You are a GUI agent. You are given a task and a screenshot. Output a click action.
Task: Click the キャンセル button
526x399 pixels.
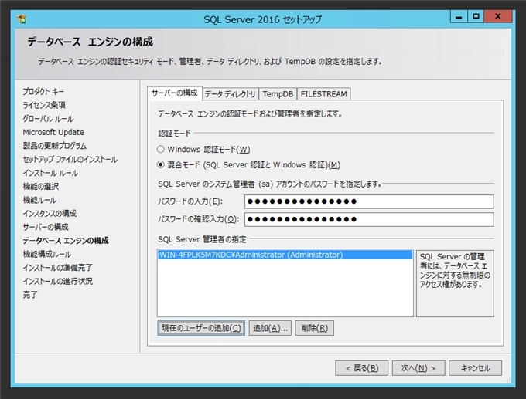point(476,368)
